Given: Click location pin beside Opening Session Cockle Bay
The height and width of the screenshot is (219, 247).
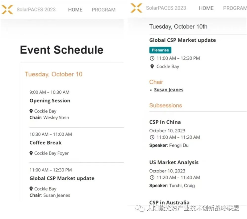Looking at the screenshot, I should click(x=31, y=111).
